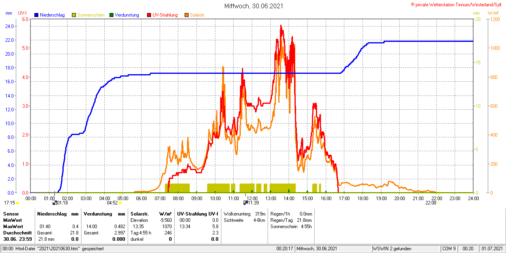Click the MaxWert row label
The height and width of the screenshot is (253, 506).
(13, 227)
